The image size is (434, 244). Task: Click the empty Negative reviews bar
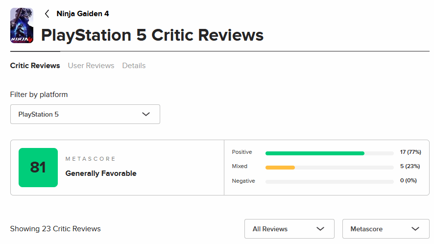coord(329,181)
